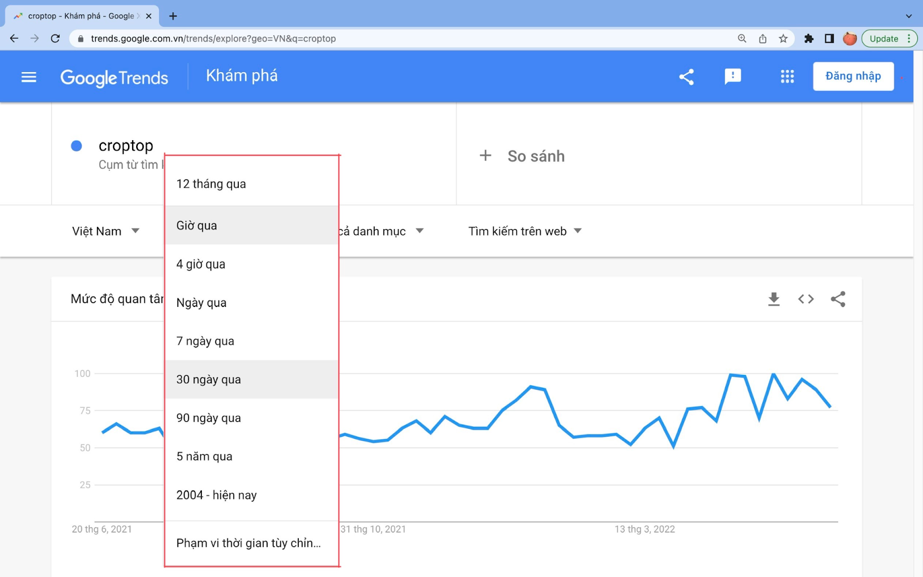Viewport: 923px width, 577px height.
Task: Select 7 ngày qua option
Action: coord(252,341)
